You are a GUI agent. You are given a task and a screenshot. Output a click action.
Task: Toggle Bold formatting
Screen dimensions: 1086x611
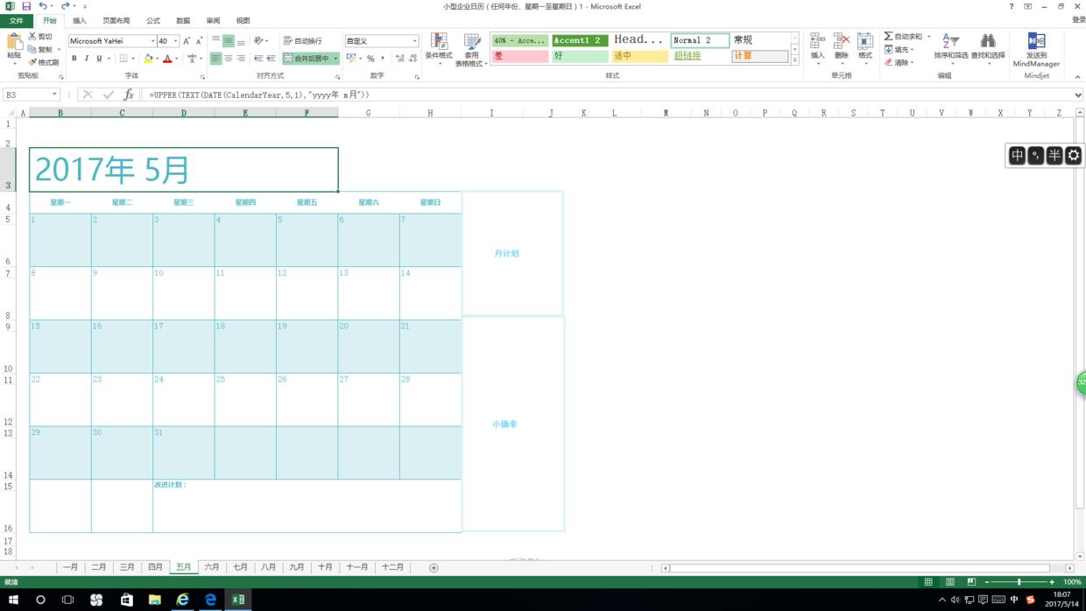[x=74, y=59]
